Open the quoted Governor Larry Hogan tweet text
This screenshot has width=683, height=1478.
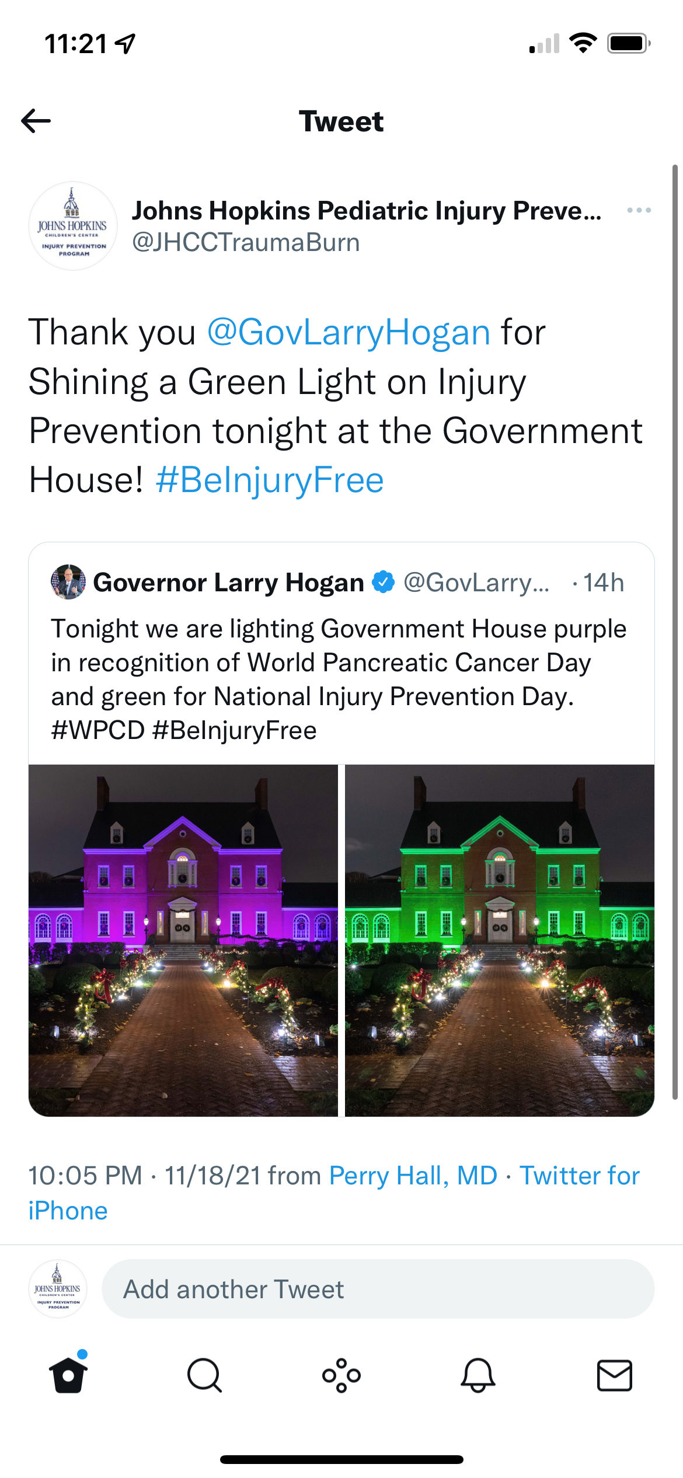coord(339,679)
